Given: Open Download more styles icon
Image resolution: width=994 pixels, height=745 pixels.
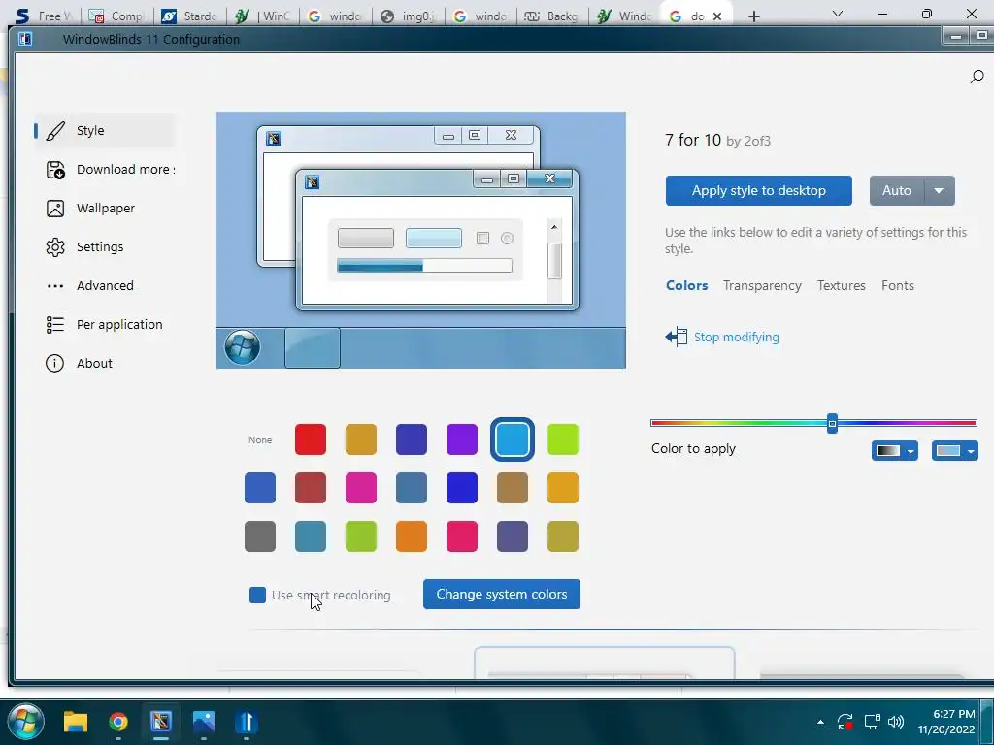Looking at the screenshot, I should point(55,170).
